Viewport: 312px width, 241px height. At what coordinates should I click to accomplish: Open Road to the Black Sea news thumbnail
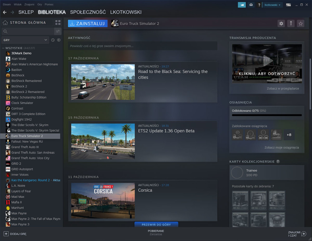[x=103, y=82]
